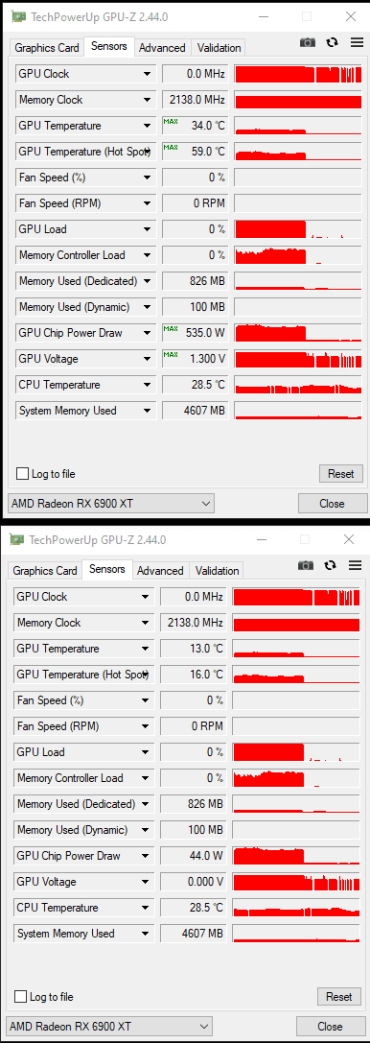Enable Log to file in top window
370x1043 pixels.
[x=23, y=474]
